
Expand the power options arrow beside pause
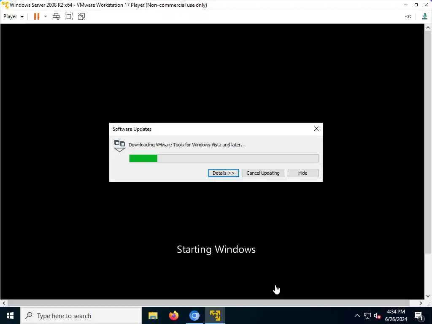click(46, 16)
